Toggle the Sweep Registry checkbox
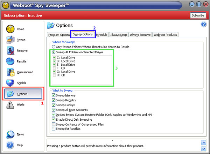Screen dimensions: 210x154 [x=54, y=100]
